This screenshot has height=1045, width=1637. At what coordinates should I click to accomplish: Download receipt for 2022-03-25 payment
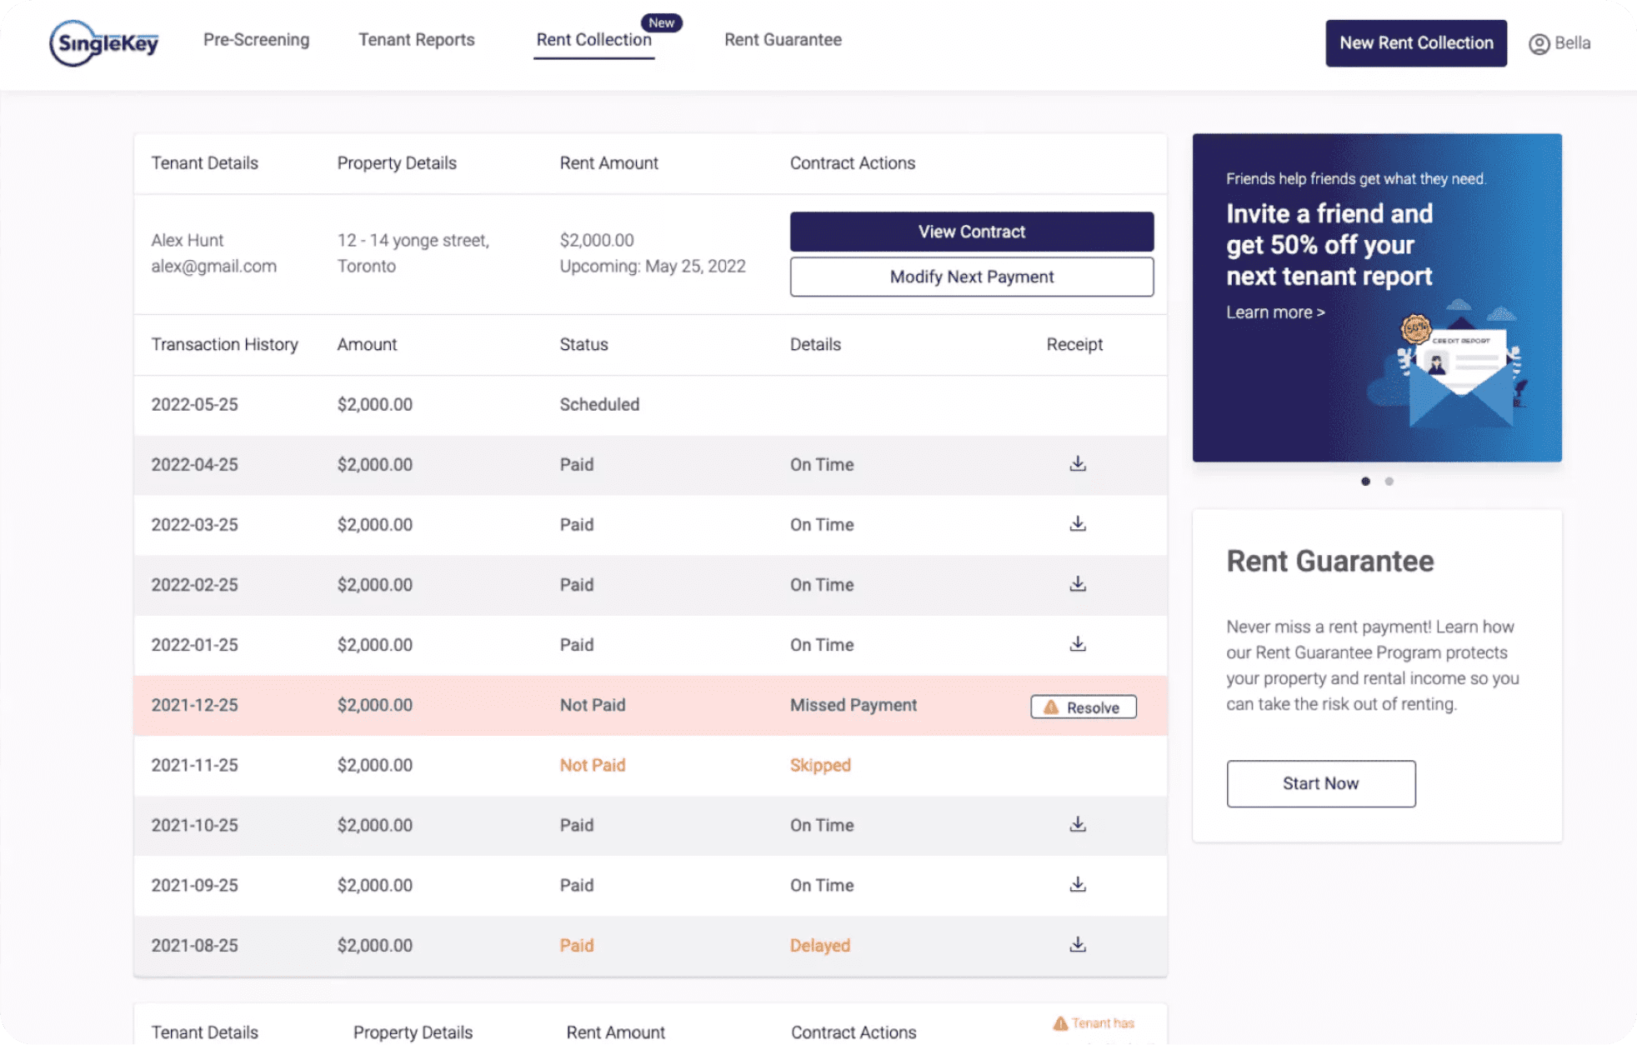1078,524
